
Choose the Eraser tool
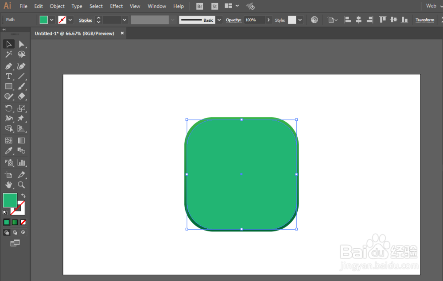(x=21, y=96)
